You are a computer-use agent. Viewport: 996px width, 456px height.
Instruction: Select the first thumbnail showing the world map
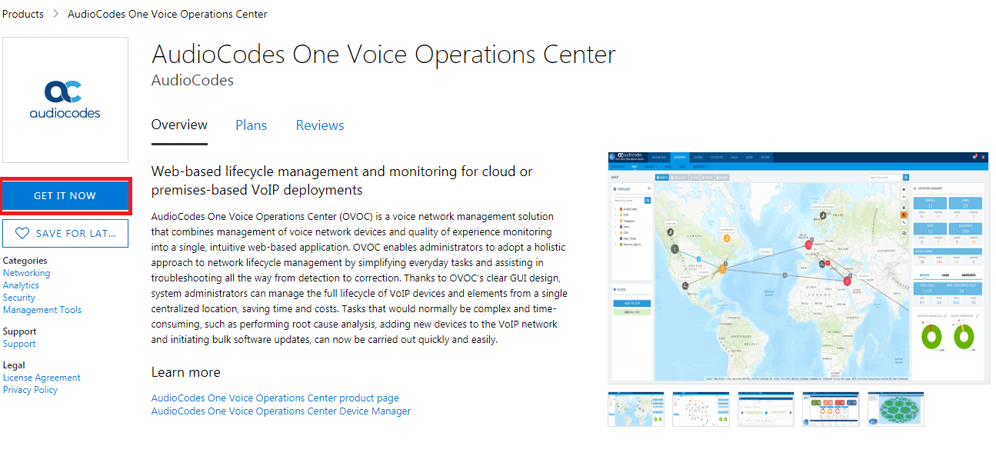tap(636, 409)
